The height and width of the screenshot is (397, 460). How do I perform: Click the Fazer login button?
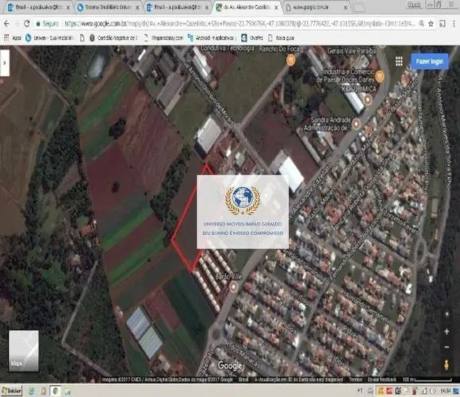[x=429, y=61]
